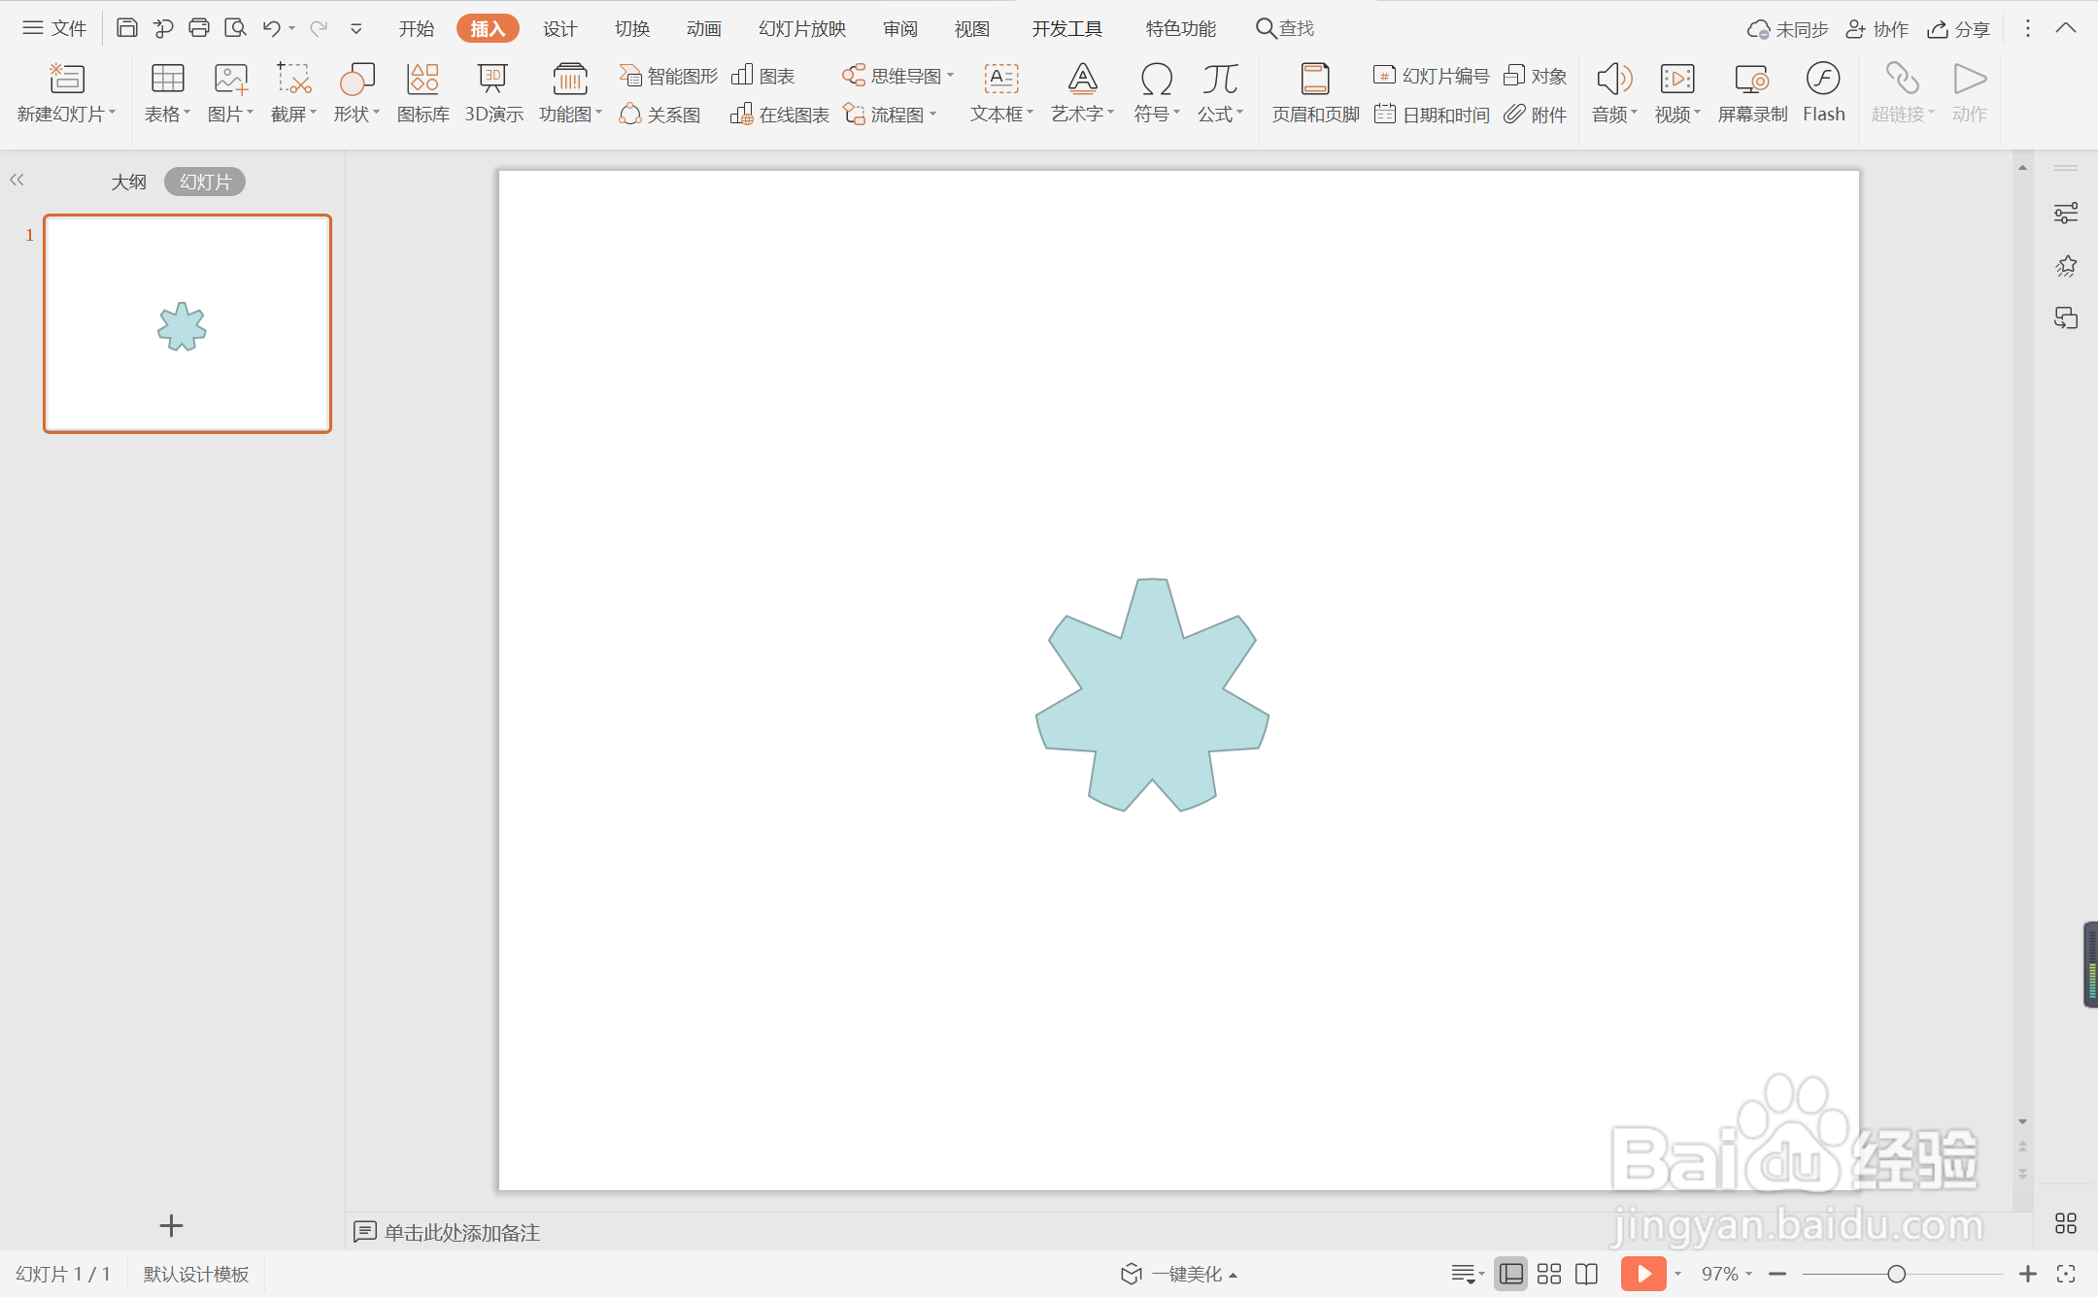Click the Save icon in quick toolbar
The height and width of the screenshot is (1297, 2098).
(126, 28)
